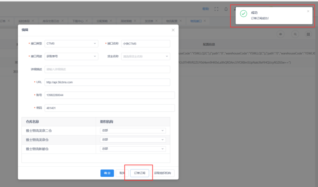Viewport: 318px width, 187px height.
Task: Select the active 物流接口 tab
Action: (196, 21)
